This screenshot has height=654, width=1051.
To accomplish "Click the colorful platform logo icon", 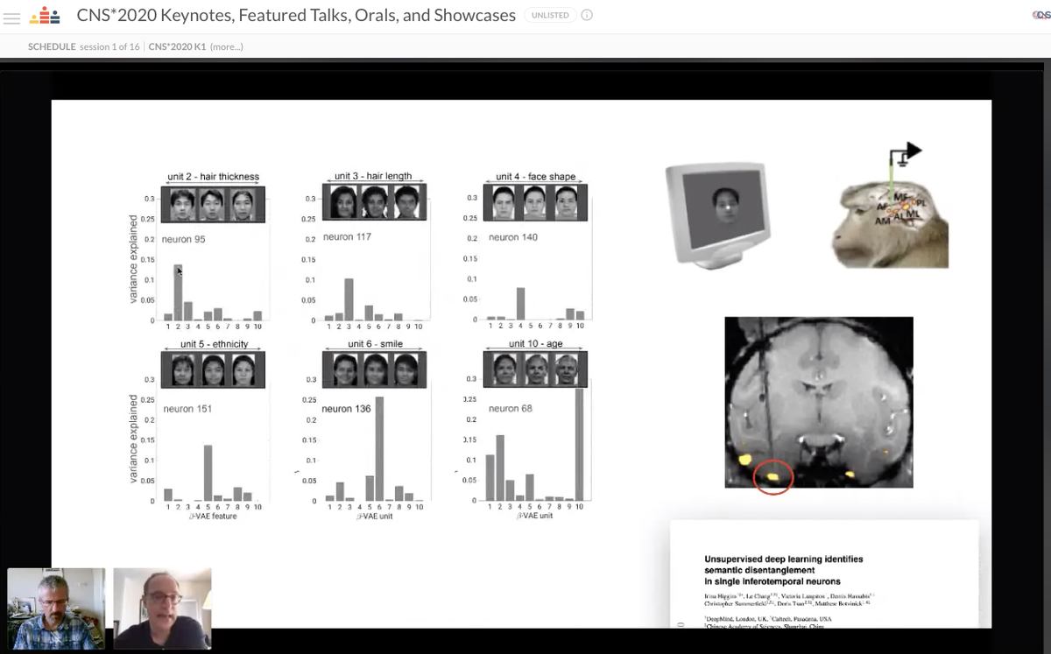I will pos(45,15).
